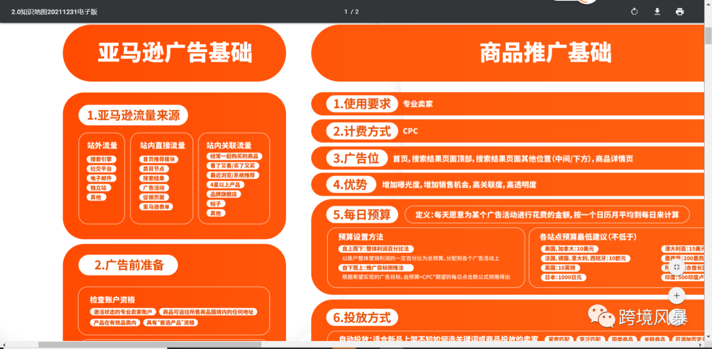Rotate the PDF document clockwise
This screenshot has height=349, width=712.
634,11
